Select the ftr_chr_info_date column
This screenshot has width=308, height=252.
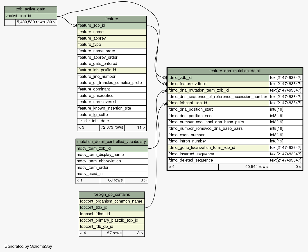coord(112,121)
